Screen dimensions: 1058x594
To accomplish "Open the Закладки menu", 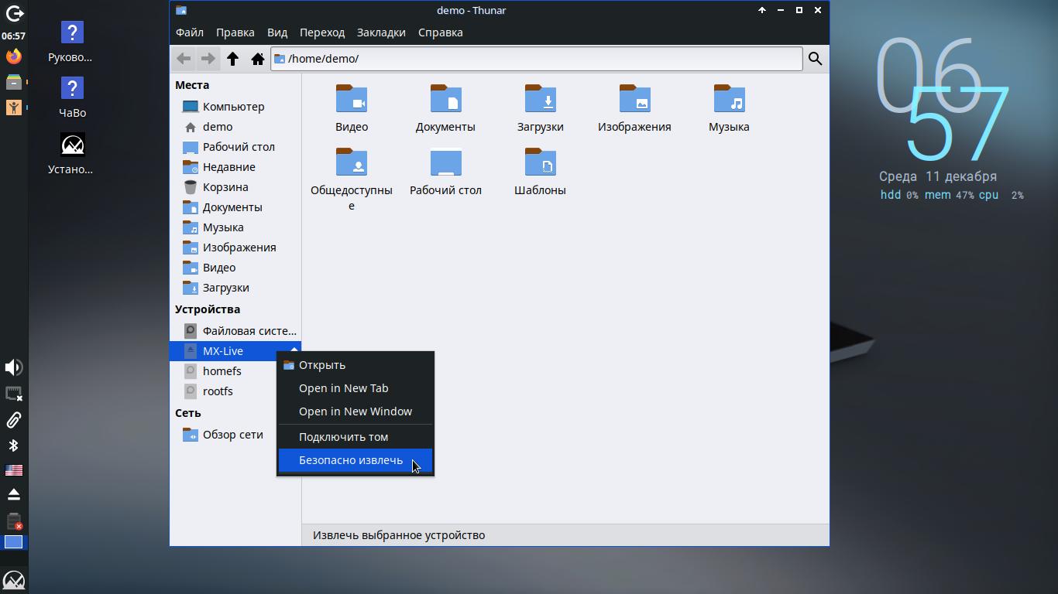I will point(381,32).
